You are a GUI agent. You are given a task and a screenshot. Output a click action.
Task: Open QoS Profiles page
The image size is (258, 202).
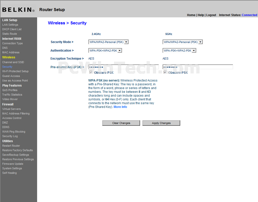click(10, 90)
